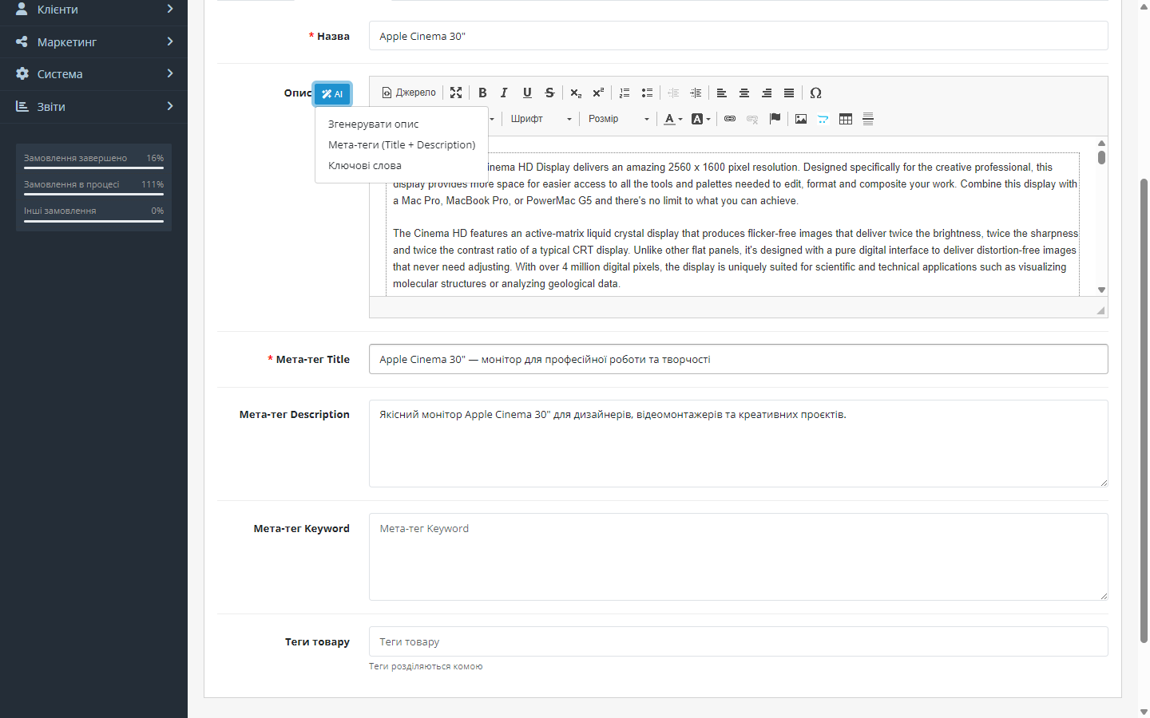
Task: Click the editor scrollbar up arrow
Action: point(1101,144)
